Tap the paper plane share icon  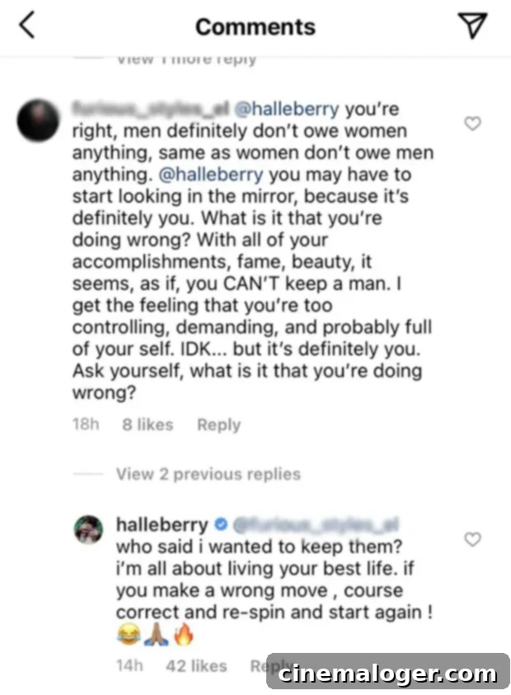pos(473,26)
